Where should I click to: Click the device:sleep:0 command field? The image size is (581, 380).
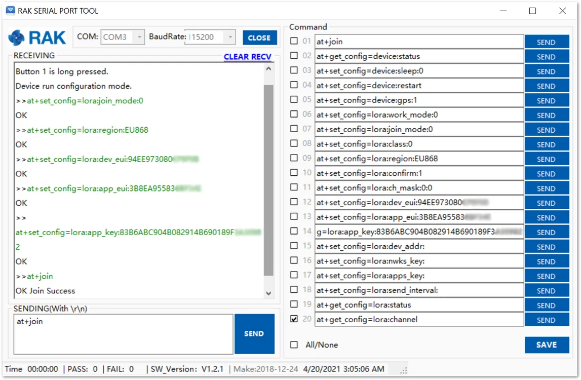pyautogui.click(x=419, y=71)
